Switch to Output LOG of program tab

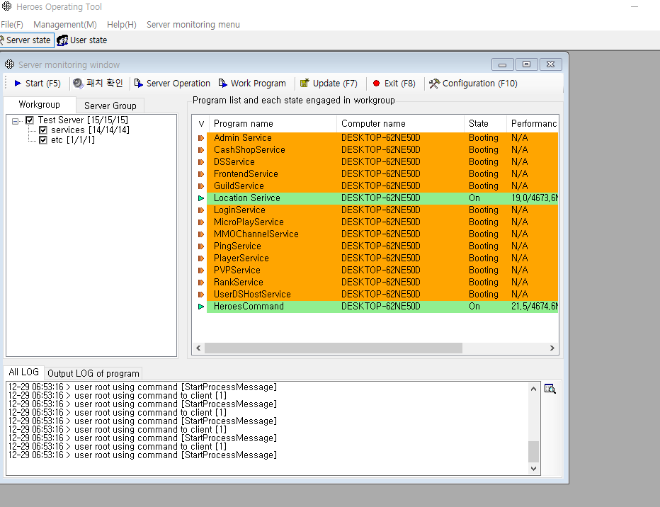(93, 373)
